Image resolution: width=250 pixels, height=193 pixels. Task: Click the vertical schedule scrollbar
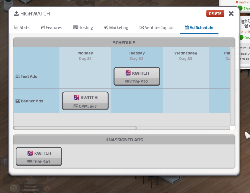click(x=233, y=87)
